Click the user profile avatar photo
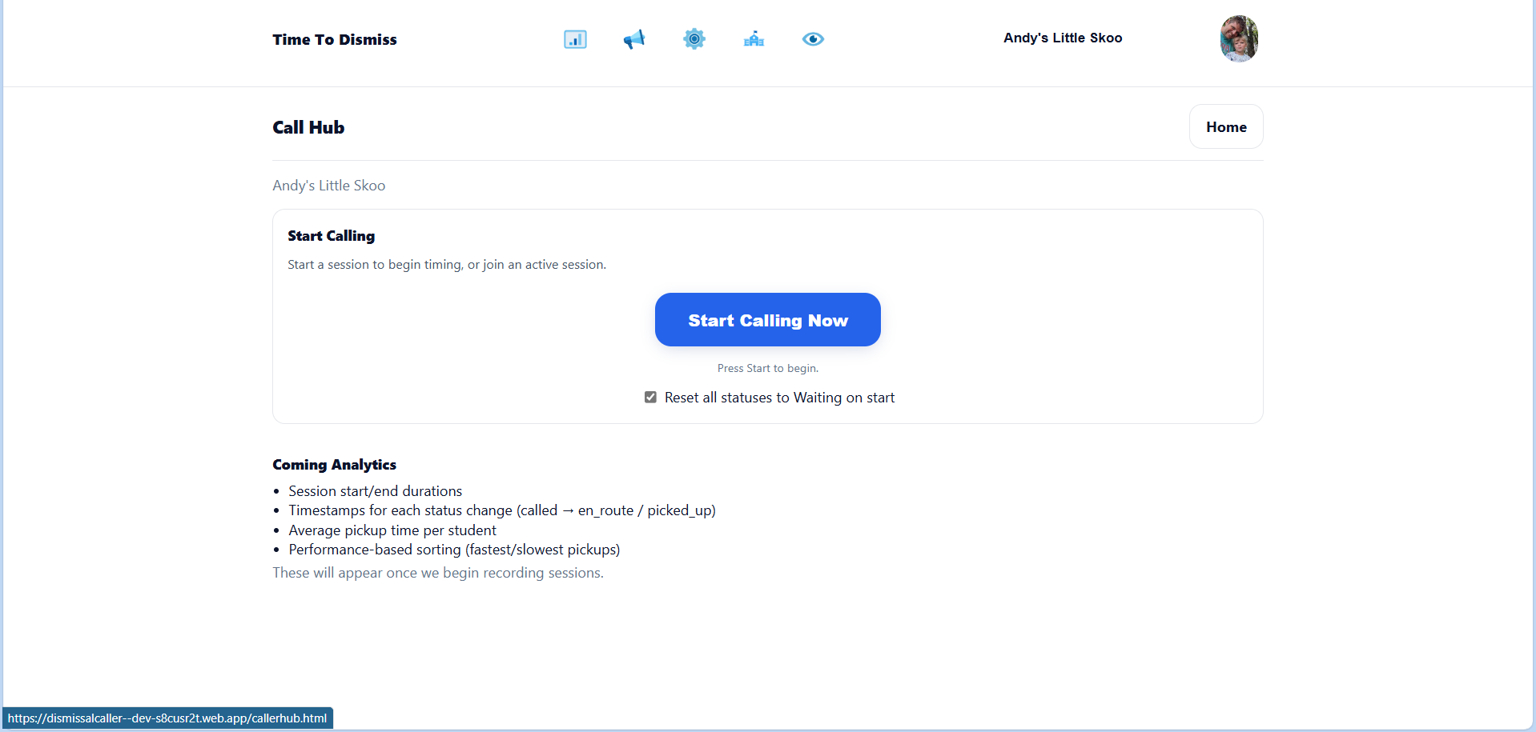Screen dimensions: 1536x732 (x=1238, y=38)
